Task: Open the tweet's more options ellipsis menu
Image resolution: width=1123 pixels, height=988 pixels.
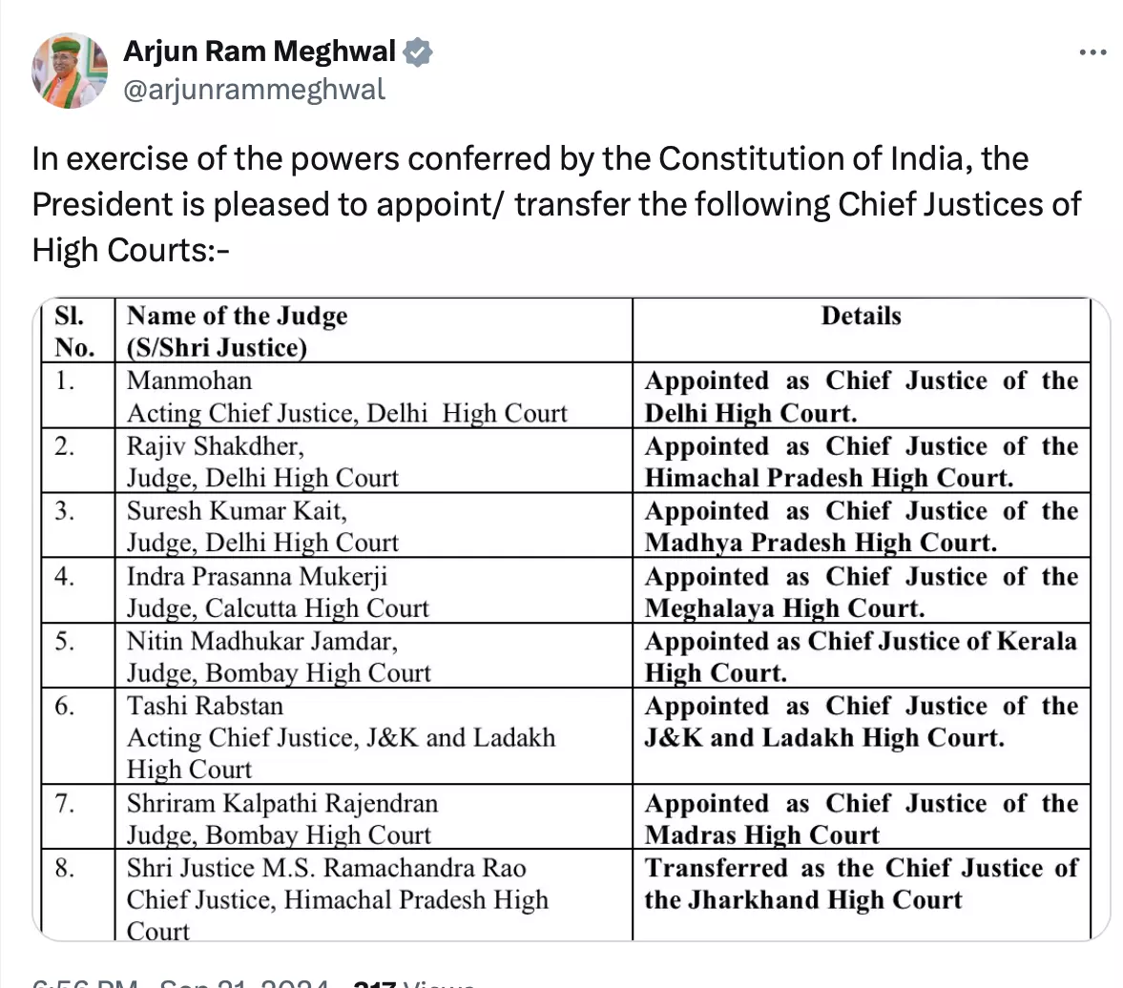Action: 1092,52
